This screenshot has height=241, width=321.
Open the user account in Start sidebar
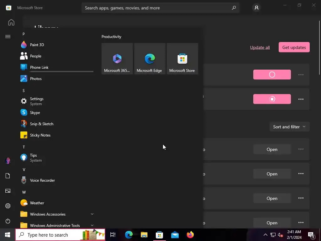[8, 160]
